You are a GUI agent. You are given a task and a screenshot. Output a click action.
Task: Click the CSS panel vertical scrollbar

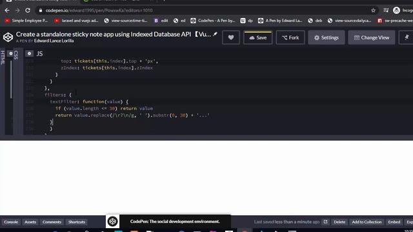[x=11, y=79]
